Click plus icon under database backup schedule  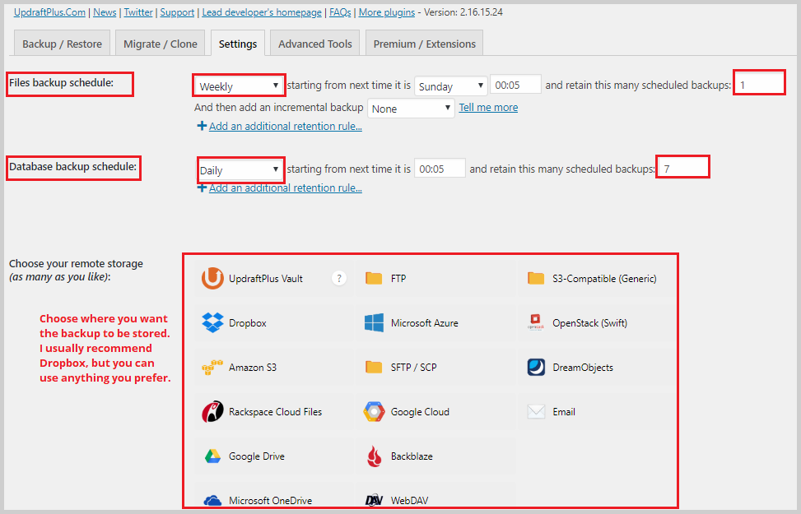pos(202,188)
